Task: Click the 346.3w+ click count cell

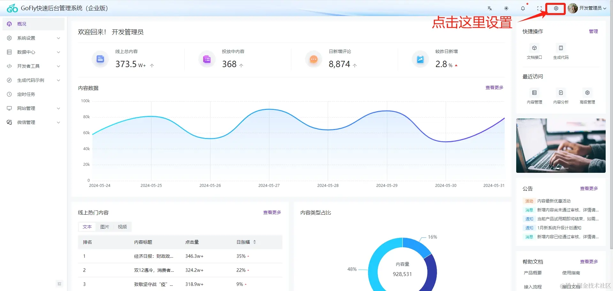Action: coord(194,256)
